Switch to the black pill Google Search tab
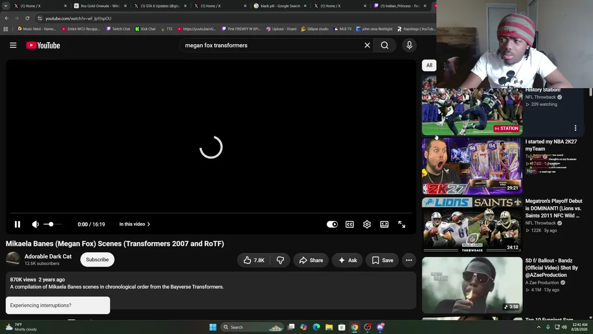The image size is (593, 334). coord(280,6)
